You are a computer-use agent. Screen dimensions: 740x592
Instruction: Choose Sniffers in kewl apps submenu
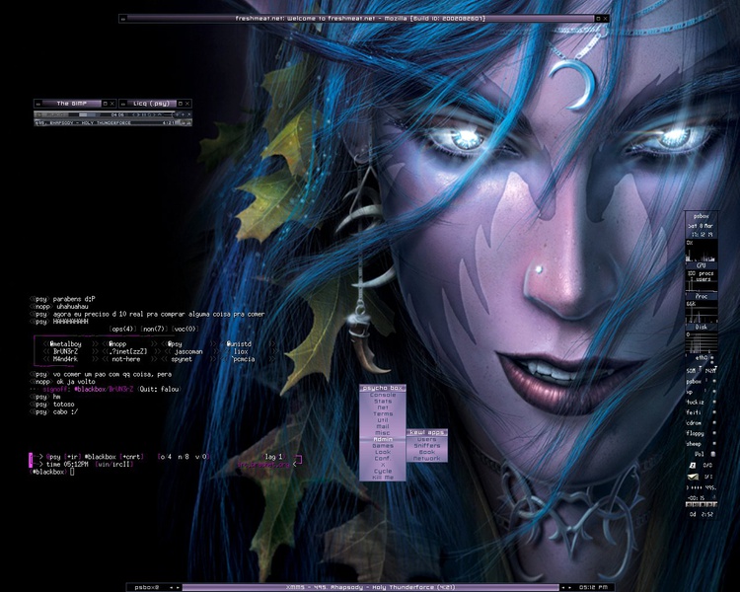coord(426,446)
